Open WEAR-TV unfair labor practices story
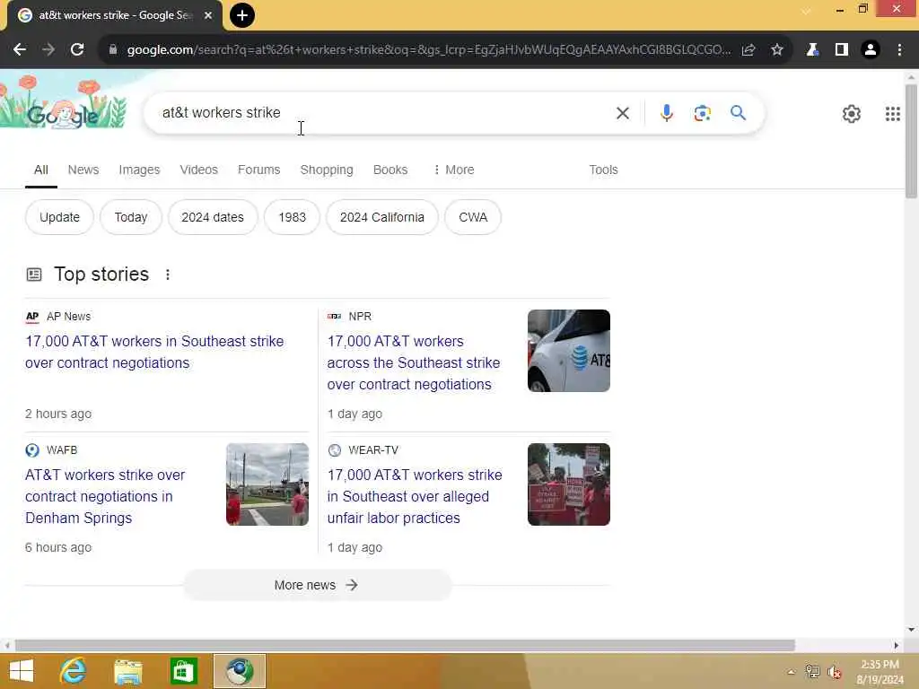 (415, 496)
